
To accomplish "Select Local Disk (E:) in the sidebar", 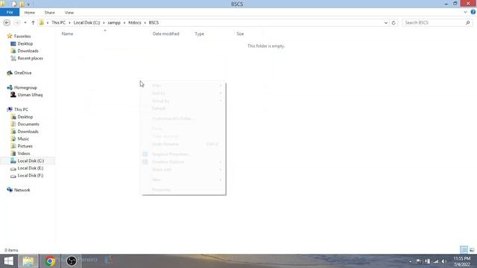I will pos(30,168).
